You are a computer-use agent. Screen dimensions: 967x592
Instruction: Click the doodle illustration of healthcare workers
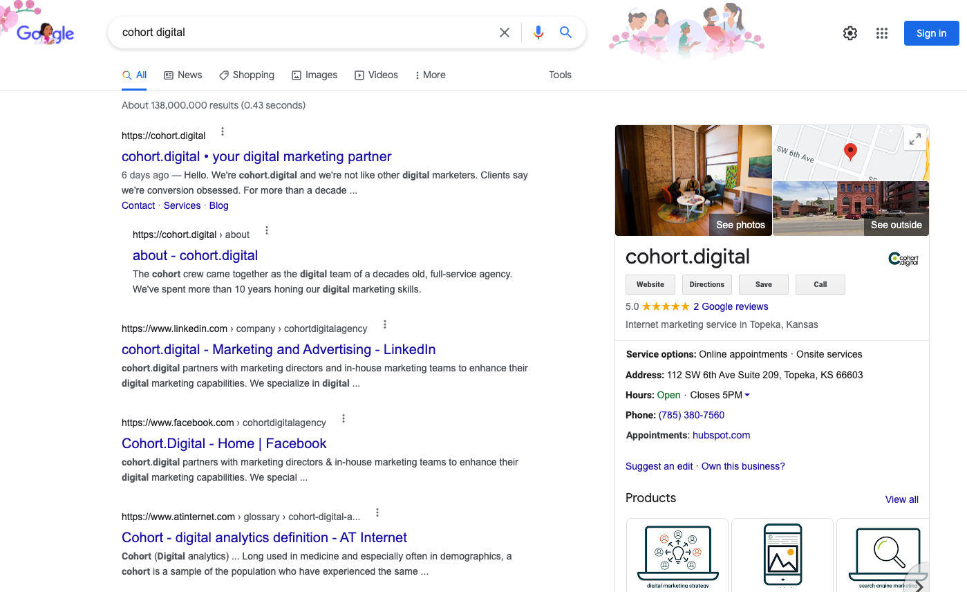tap(687, 30)
